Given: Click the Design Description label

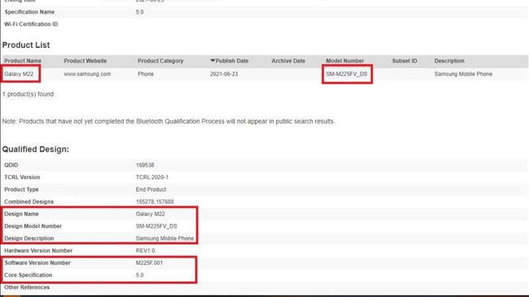Looking at the screenshot, I should click(29, 238).
